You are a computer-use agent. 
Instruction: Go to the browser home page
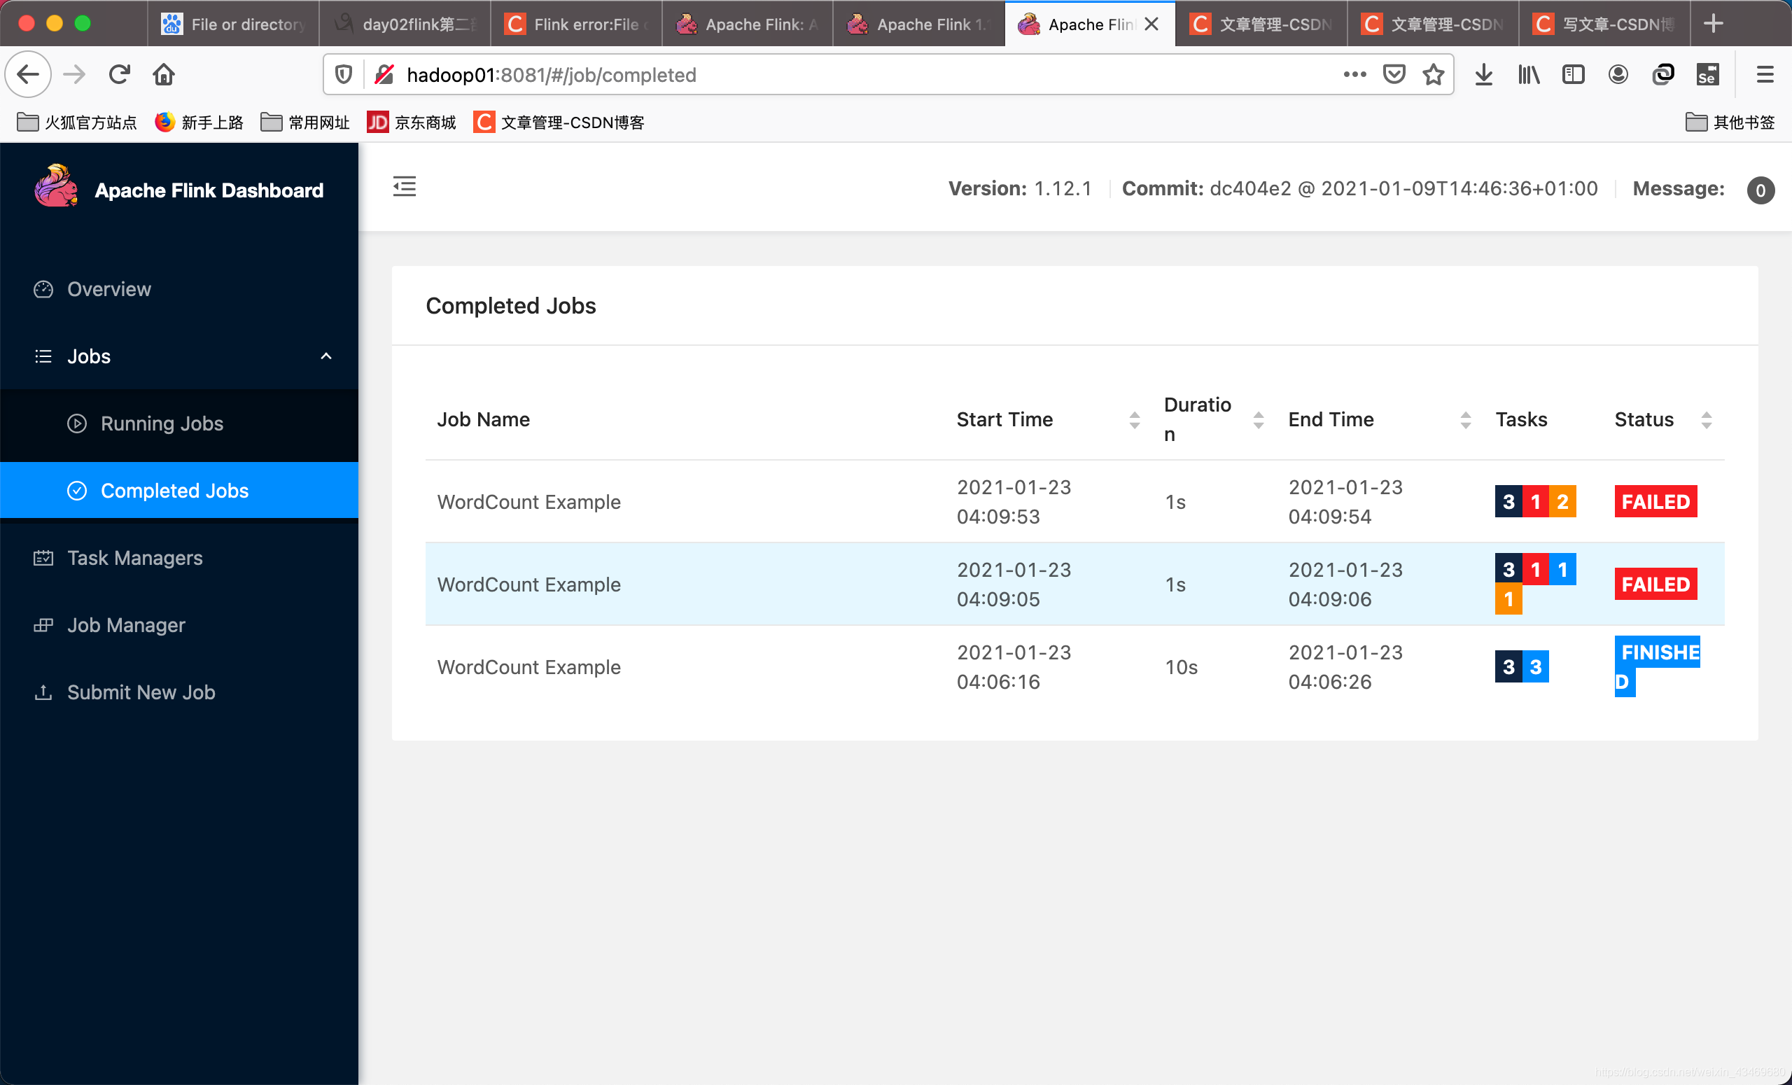pyautogui.click(x=164, y=74)
